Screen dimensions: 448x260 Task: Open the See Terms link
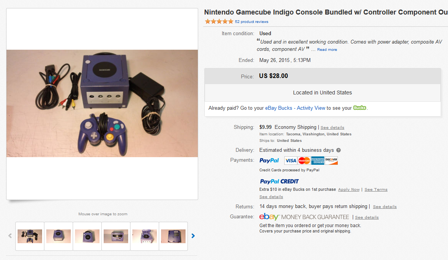pos(376,190)
